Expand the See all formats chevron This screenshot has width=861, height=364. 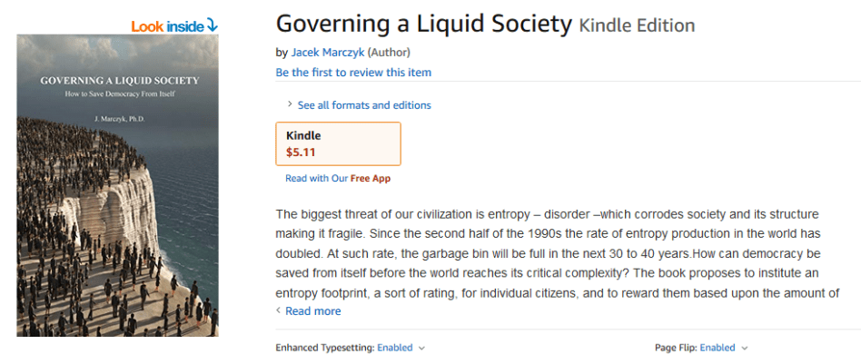tap(290, 104)
